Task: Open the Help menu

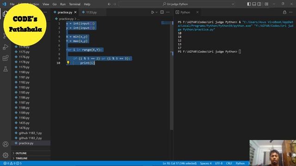Action: pos(87,4)
